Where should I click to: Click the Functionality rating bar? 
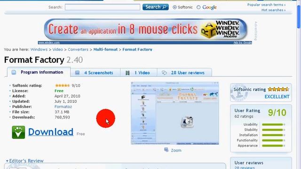tap(274, 140)
